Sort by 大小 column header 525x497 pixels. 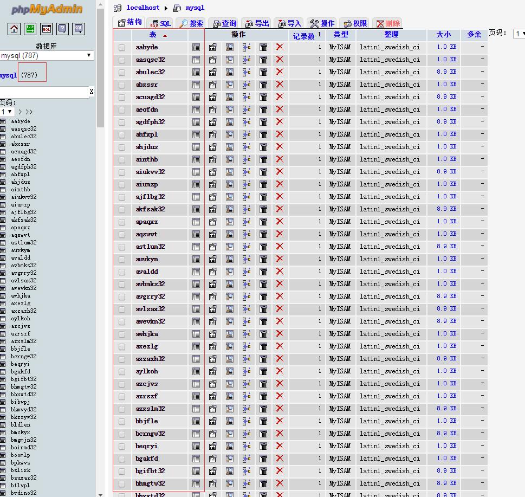pyautogui.click(x=444, y=34)
